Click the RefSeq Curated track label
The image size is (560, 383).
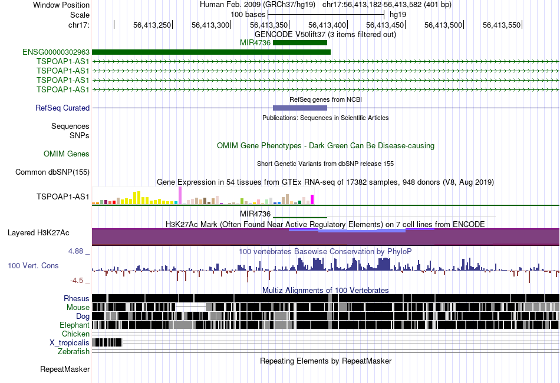pos(62,108)
